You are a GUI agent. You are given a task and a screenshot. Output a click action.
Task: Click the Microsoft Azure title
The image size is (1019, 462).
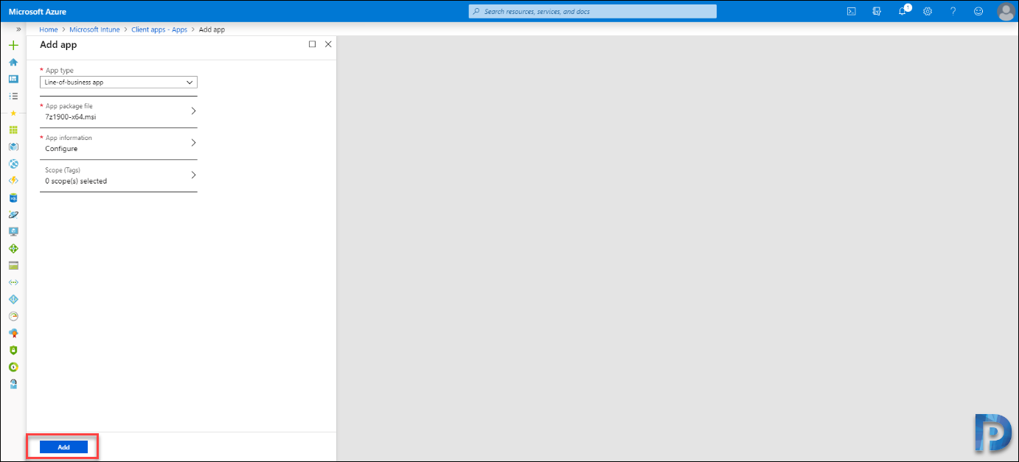coord(38,12)
